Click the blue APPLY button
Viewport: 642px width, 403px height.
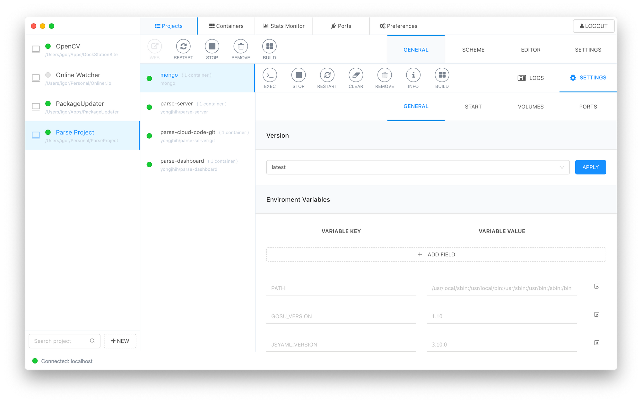pyautogui.click(x=590, y=167)
